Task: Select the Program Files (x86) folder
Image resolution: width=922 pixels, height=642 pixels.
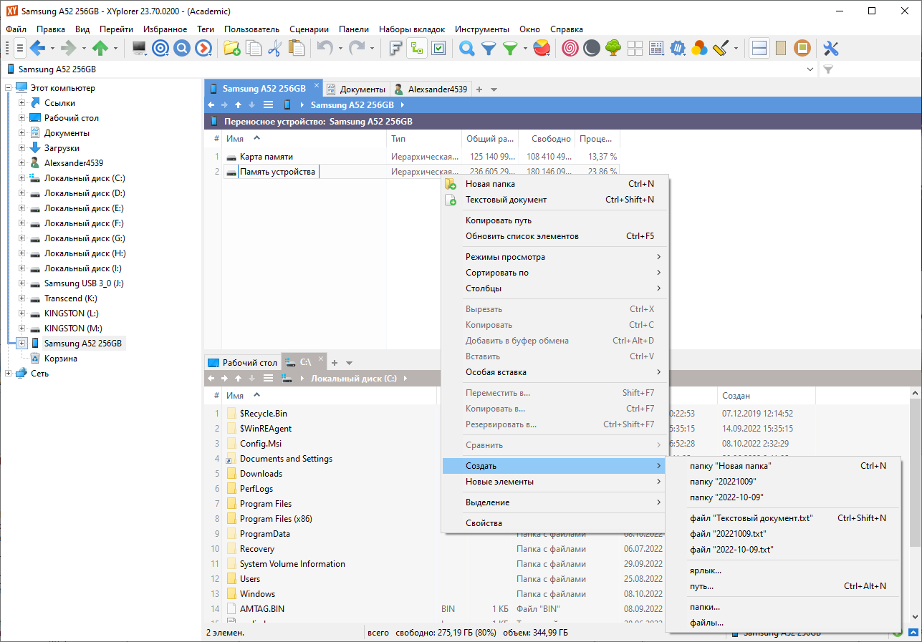Action: (276, 519)
